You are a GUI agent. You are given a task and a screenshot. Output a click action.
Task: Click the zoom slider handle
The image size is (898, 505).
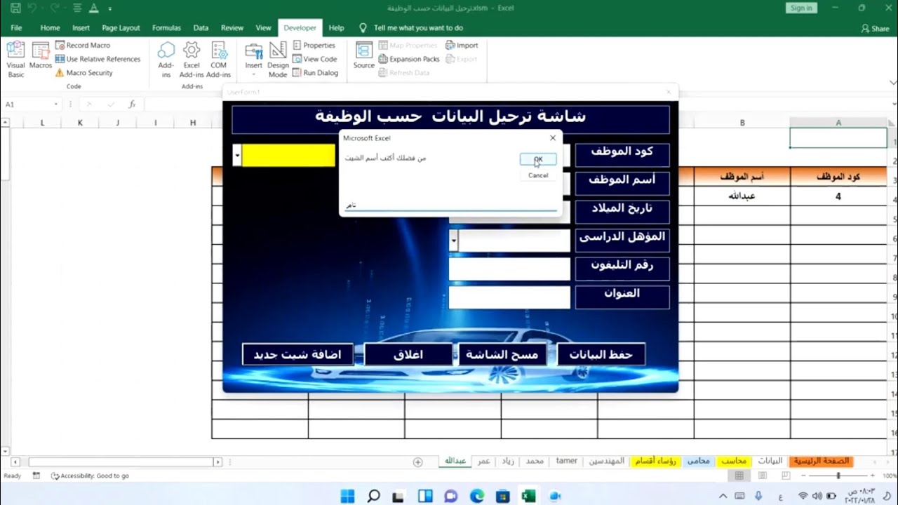(838, 476)
